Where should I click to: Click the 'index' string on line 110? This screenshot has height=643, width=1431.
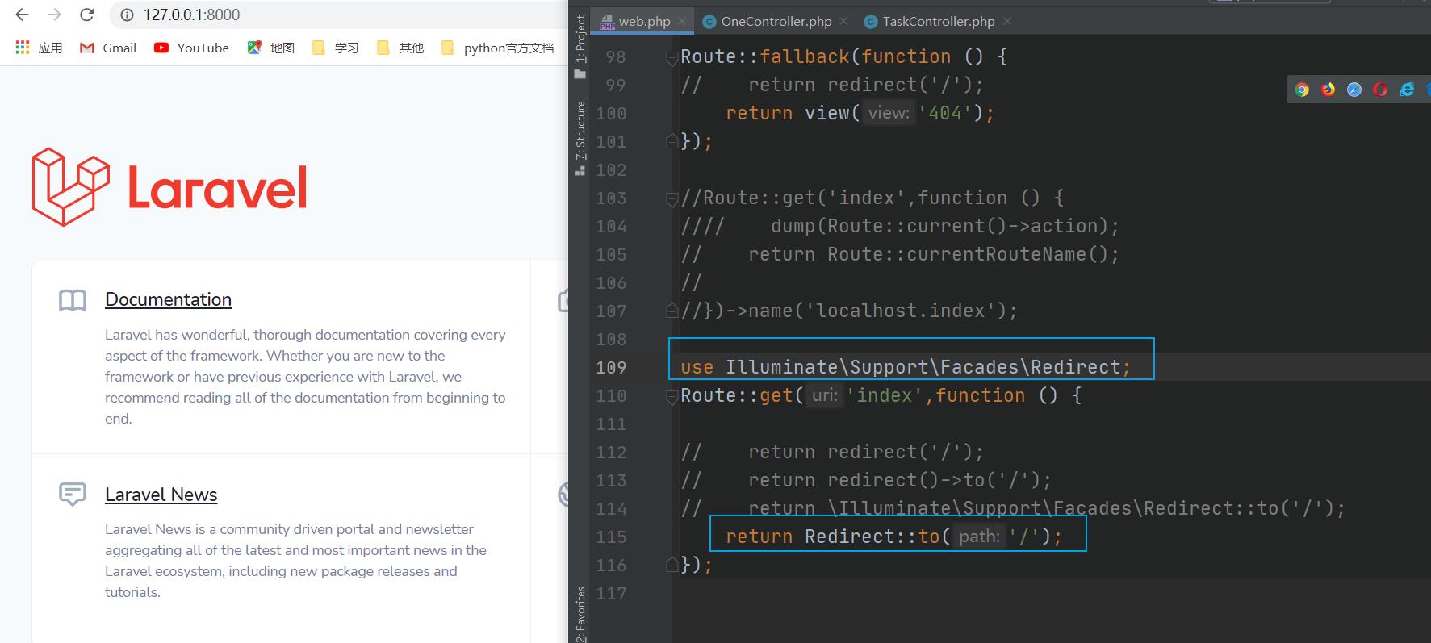884,395
